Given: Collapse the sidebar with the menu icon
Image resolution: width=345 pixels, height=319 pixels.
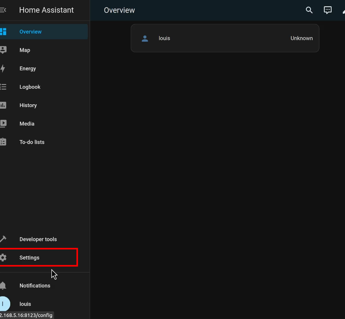Looking at the screenshot, I should pyautogui.click(x=3, y=10).
